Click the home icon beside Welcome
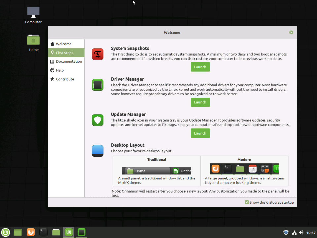This screenshot has width=317, height=238. point(52,44)
